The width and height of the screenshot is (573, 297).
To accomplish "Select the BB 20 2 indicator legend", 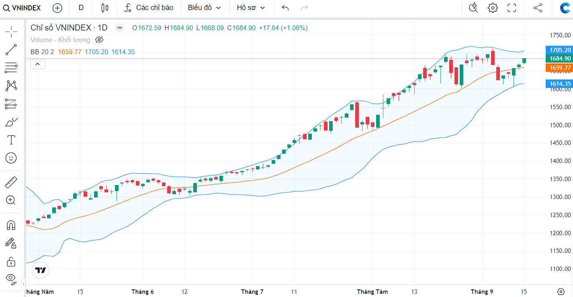I will (x=42, y=52).
